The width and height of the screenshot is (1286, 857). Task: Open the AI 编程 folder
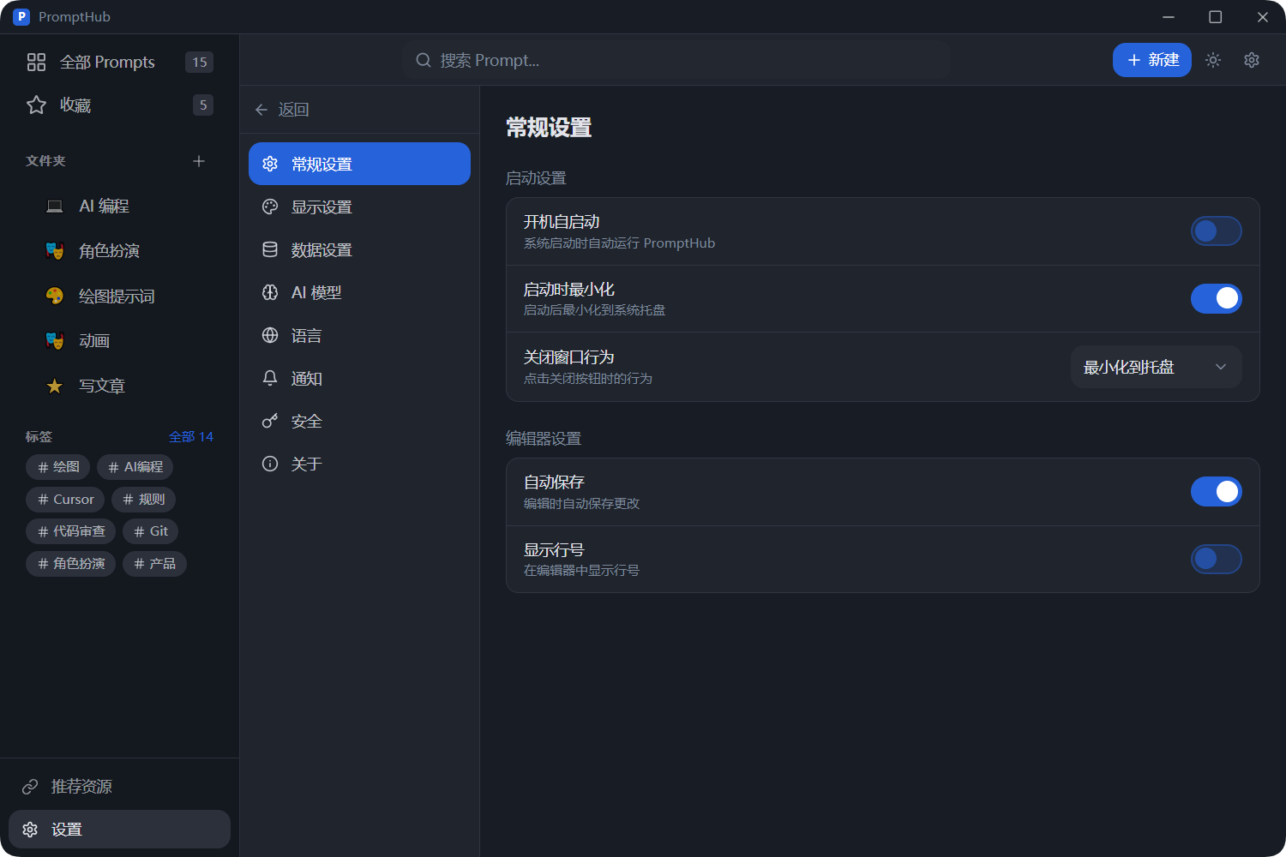click(x=119, y=206)
